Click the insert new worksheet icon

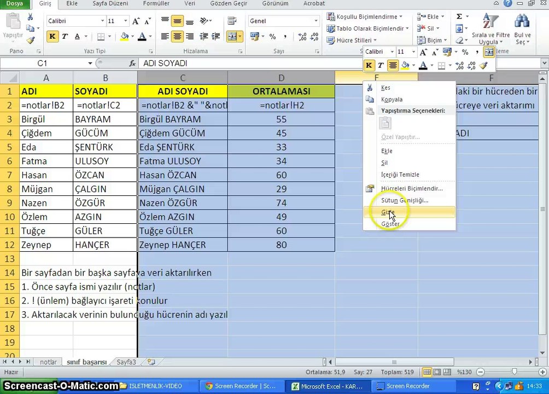(x=151, y=362)
